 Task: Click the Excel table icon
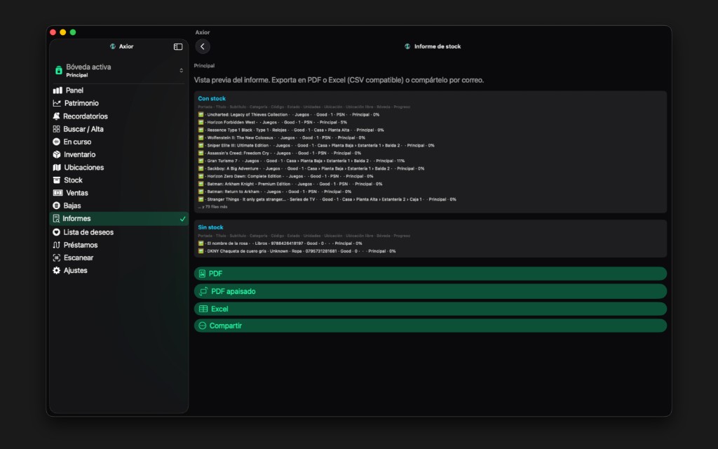tap(203, 309)
